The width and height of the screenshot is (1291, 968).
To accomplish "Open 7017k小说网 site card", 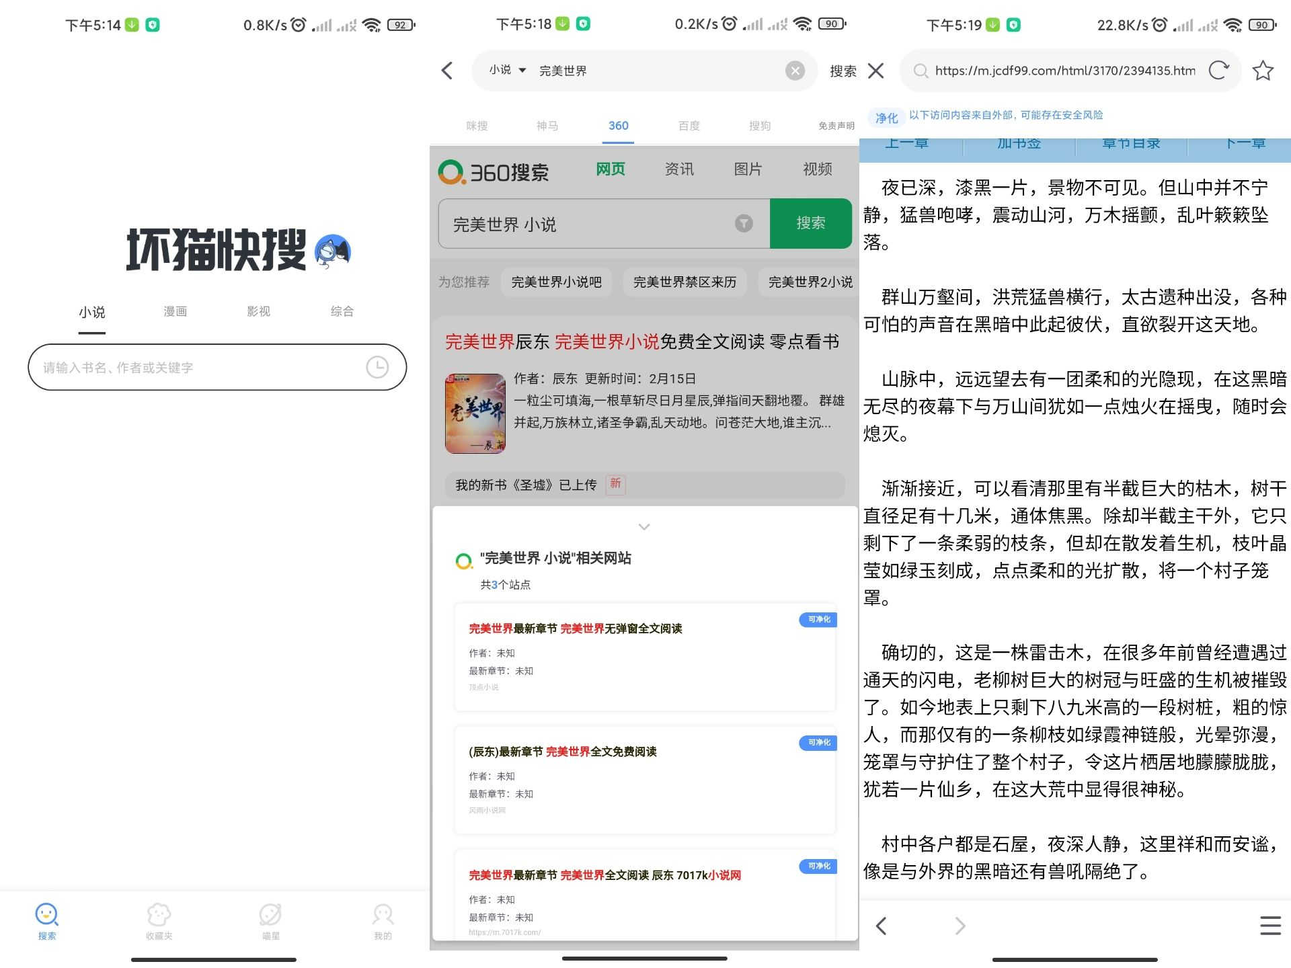I will point(645,895).
